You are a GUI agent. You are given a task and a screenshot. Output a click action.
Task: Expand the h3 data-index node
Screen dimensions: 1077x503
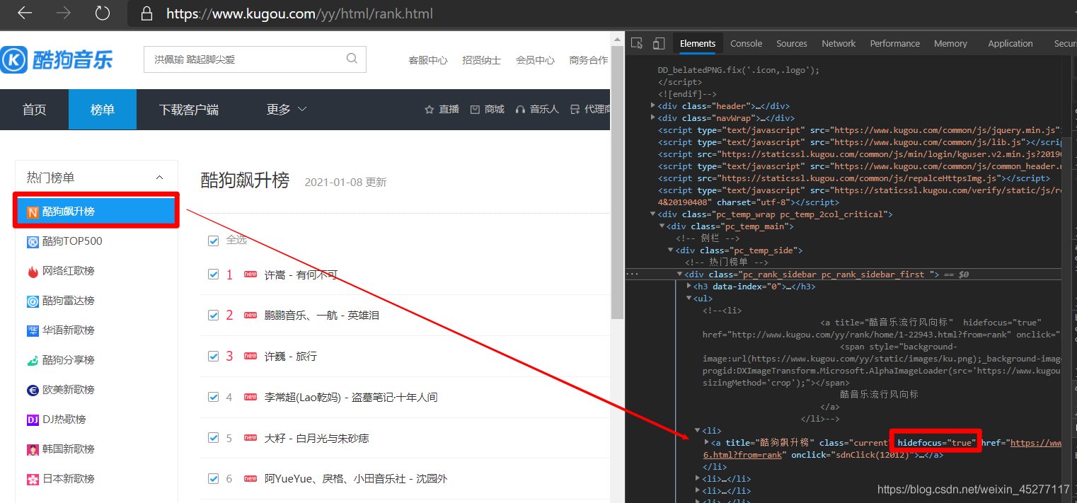[x=689, y=287]
